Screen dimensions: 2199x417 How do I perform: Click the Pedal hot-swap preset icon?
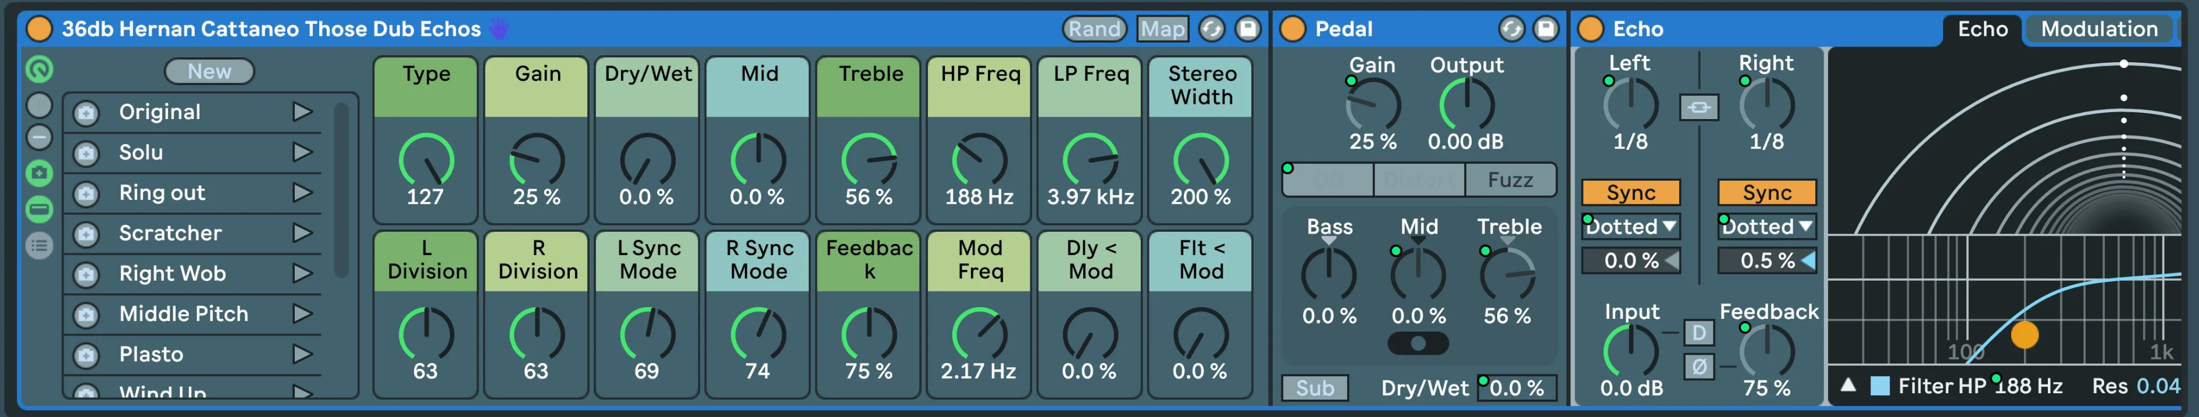(x=1511, y=29)
